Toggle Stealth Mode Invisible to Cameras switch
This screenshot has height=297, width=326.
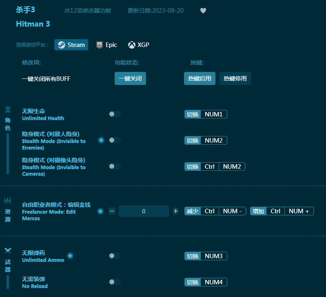pyautogui.click(x=115, y=166)
